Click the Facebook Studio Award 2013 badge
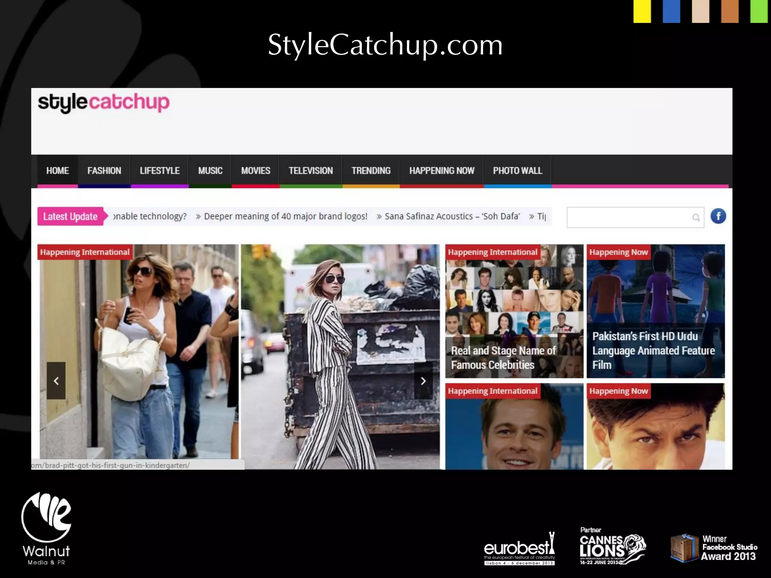This screenshot has height=578, width=771. (713, 548)
